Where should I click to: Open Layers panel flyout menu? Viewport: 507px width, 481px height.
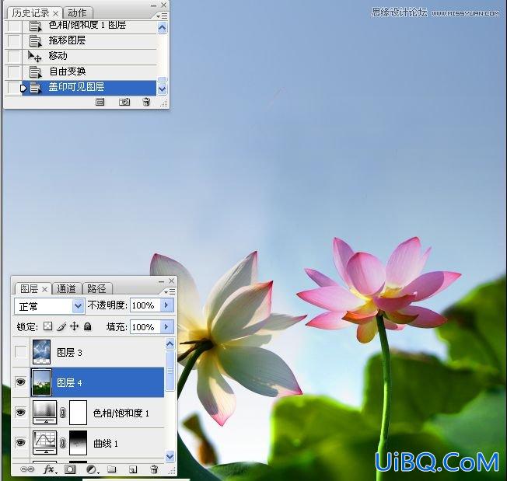coord(170,291)
